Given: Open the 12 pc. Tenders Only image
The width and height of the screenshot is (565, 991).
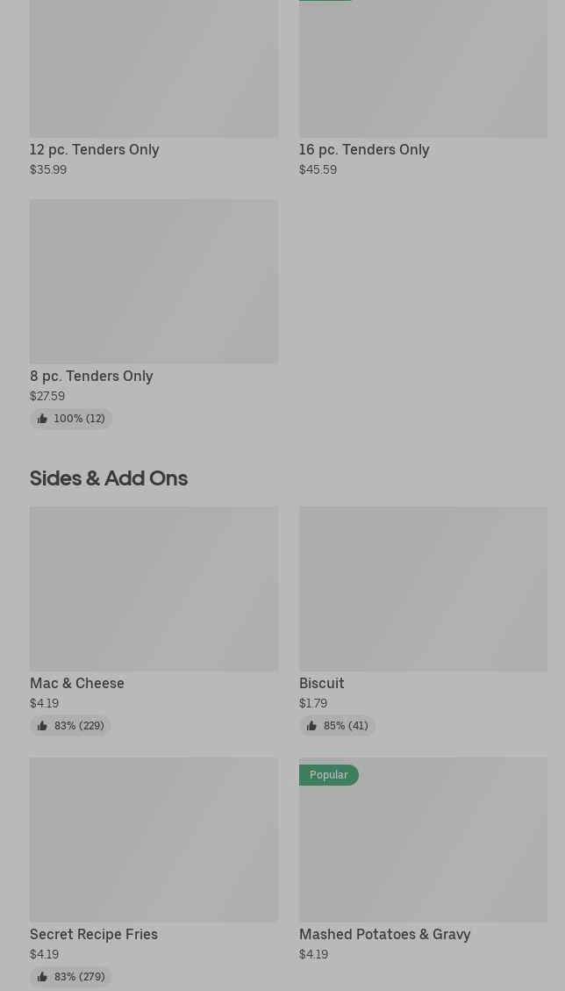Looking at the screenshot, I should tap(154, 68).
